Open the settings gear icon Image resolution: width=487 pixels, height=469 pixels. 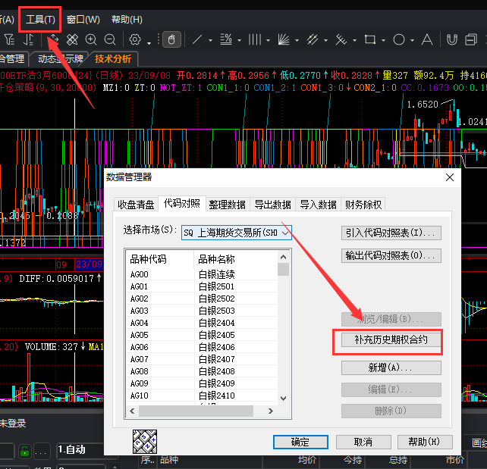pos(135,39)
